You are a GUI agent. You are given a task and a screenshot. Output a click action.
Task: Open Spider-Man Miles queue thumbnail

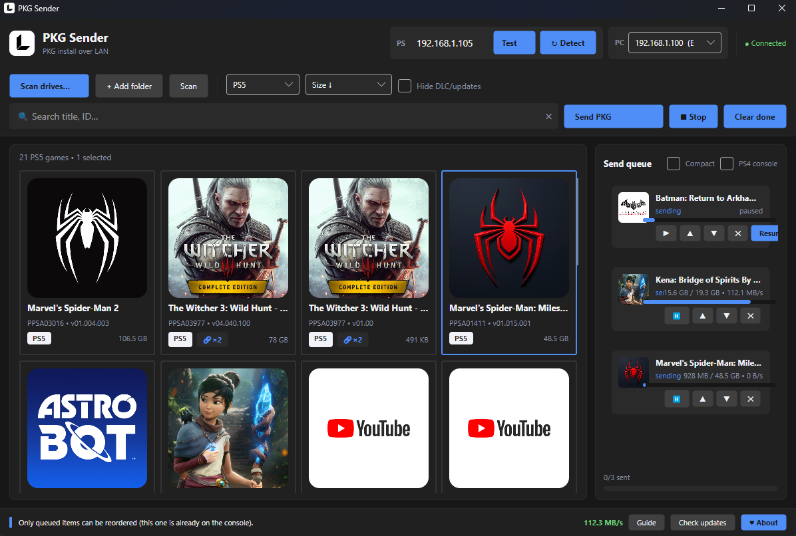[x=634, y=372]
